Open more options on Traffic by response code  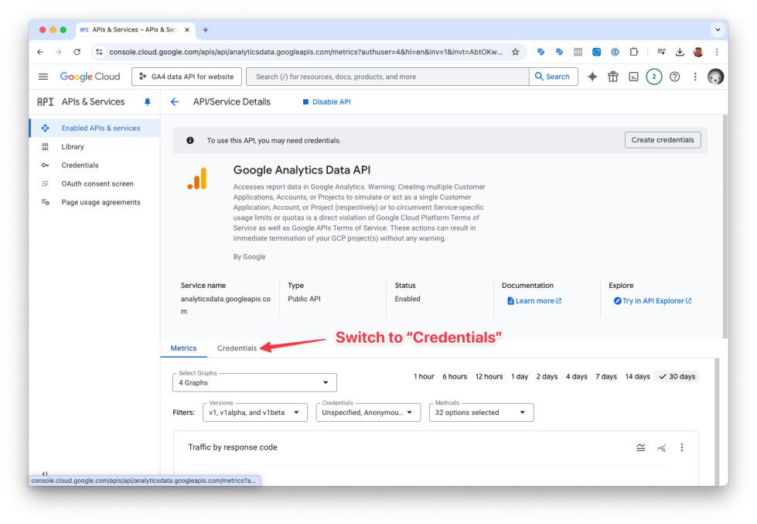682,447
